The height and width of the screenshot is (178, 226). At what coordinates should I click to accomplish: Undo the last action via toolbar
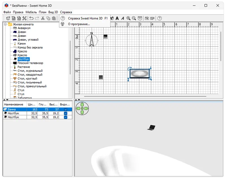(31, 18)
